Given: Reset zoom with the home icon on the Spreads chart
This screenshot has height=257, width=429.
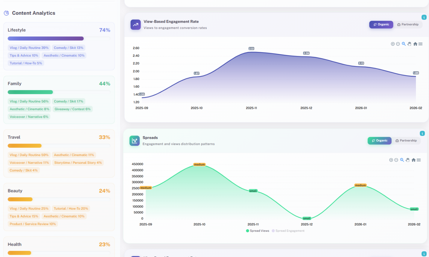Looking at the screenshot, I should pyautogui.click(x=413, y=160).
